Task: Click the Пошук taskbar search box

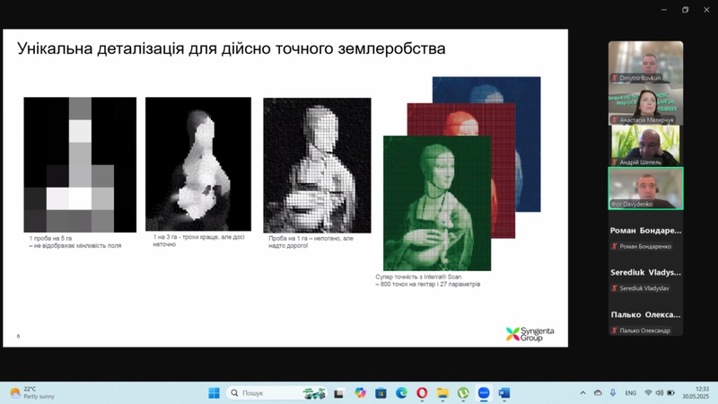Action: tap(277, 393)
